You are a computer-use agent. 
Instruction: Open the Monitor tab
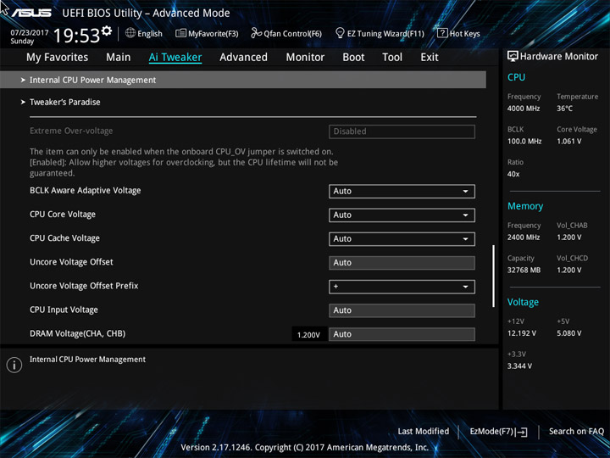tap(305, 58)
